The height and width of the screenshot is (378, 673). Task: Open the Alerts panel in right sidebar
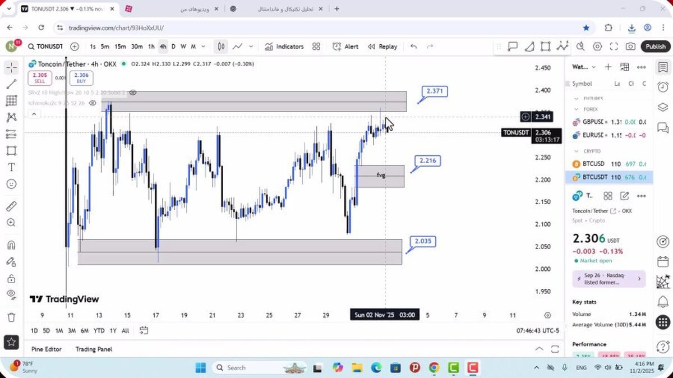click(663, 87)
